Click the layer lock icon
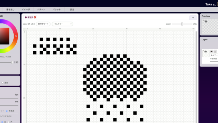The height and width of the screenshot is (123, 218). pyautogui.click(x=215, y=52)
